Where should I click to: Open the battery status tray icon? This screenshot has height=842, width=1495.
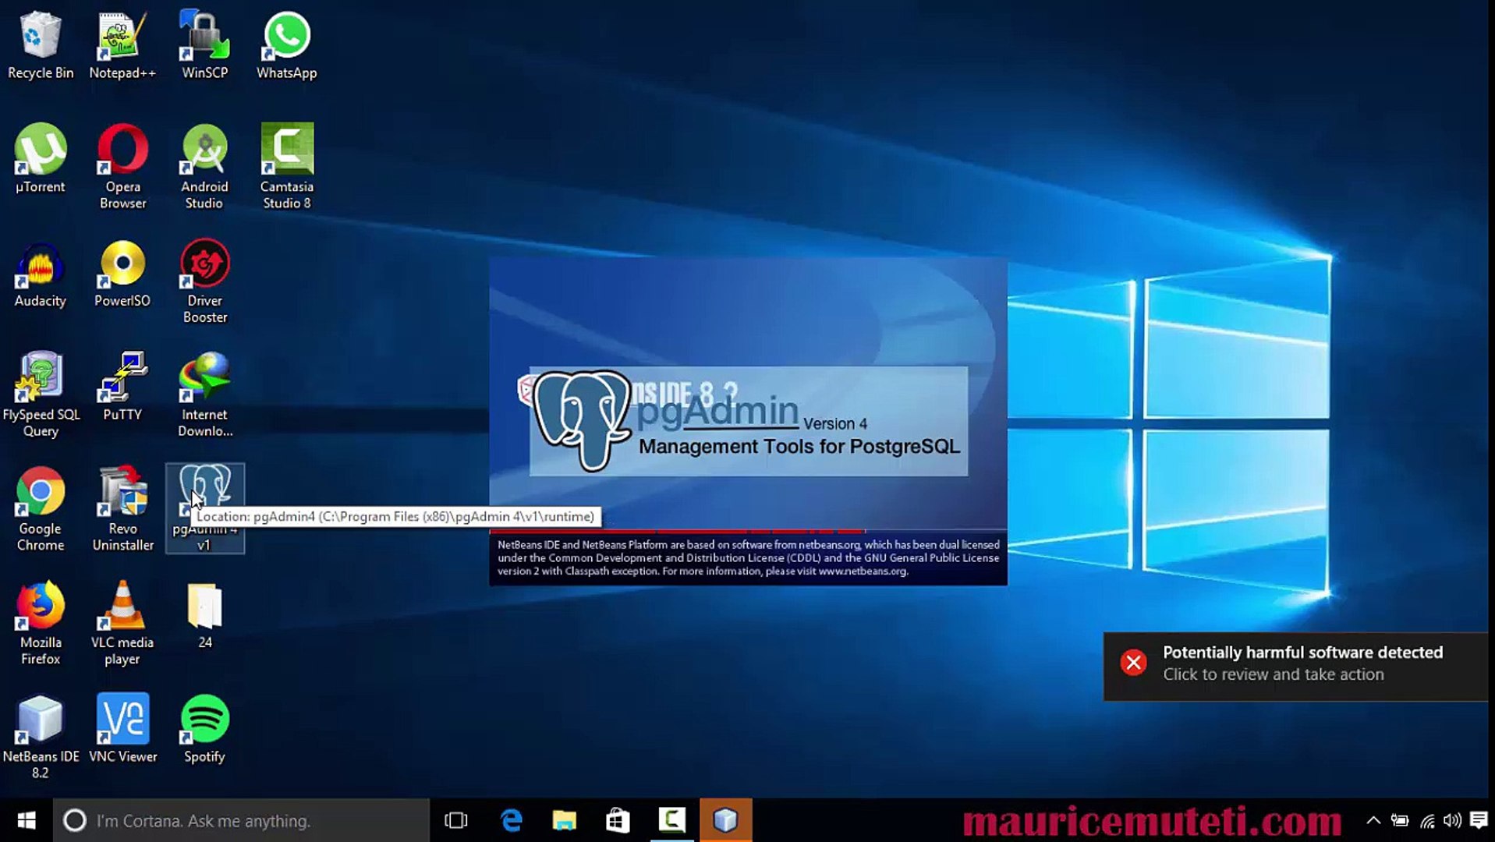(1400, 820)
